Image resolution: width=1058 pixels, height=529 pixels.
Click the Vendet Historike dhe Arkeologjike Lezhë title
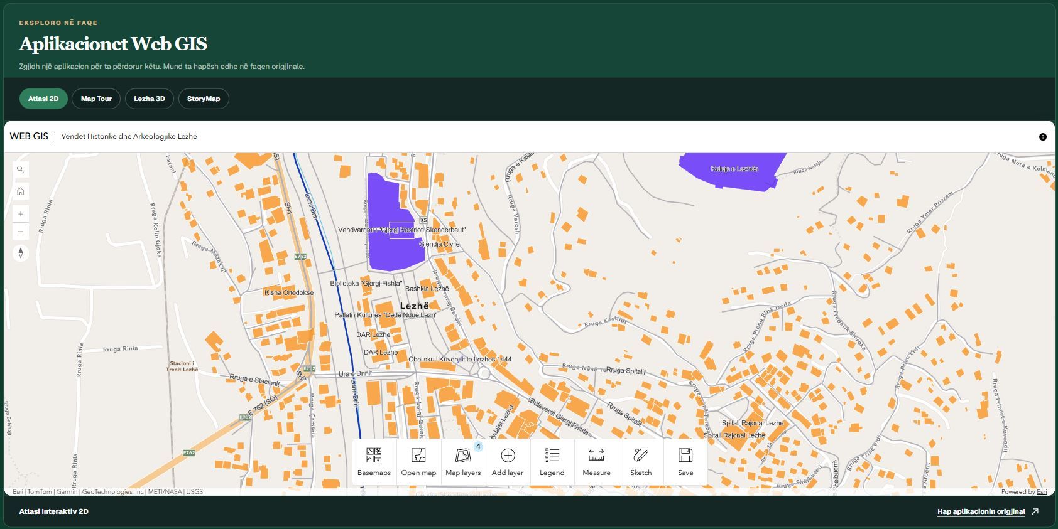[129, 136]
